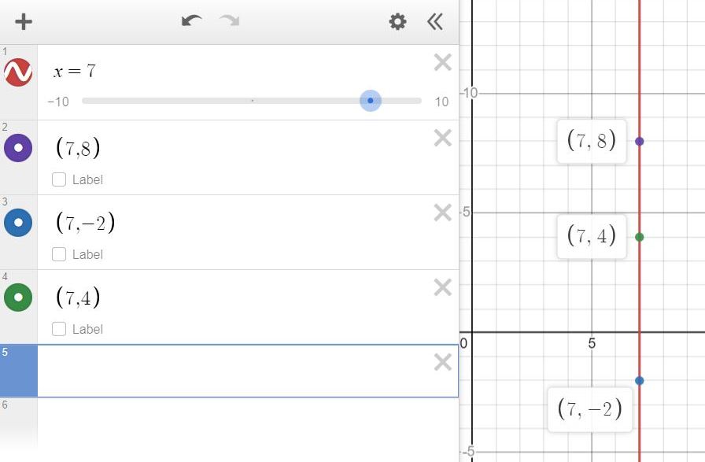Undo the last action

tap(191, 20)
